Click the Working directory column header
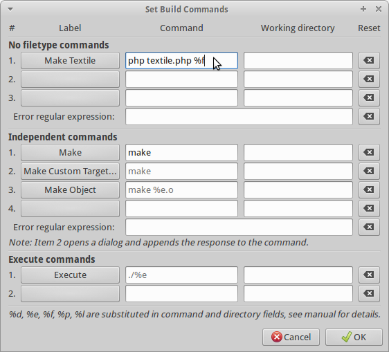This screenshot has height=352, width=389. [x=298, y=28]
